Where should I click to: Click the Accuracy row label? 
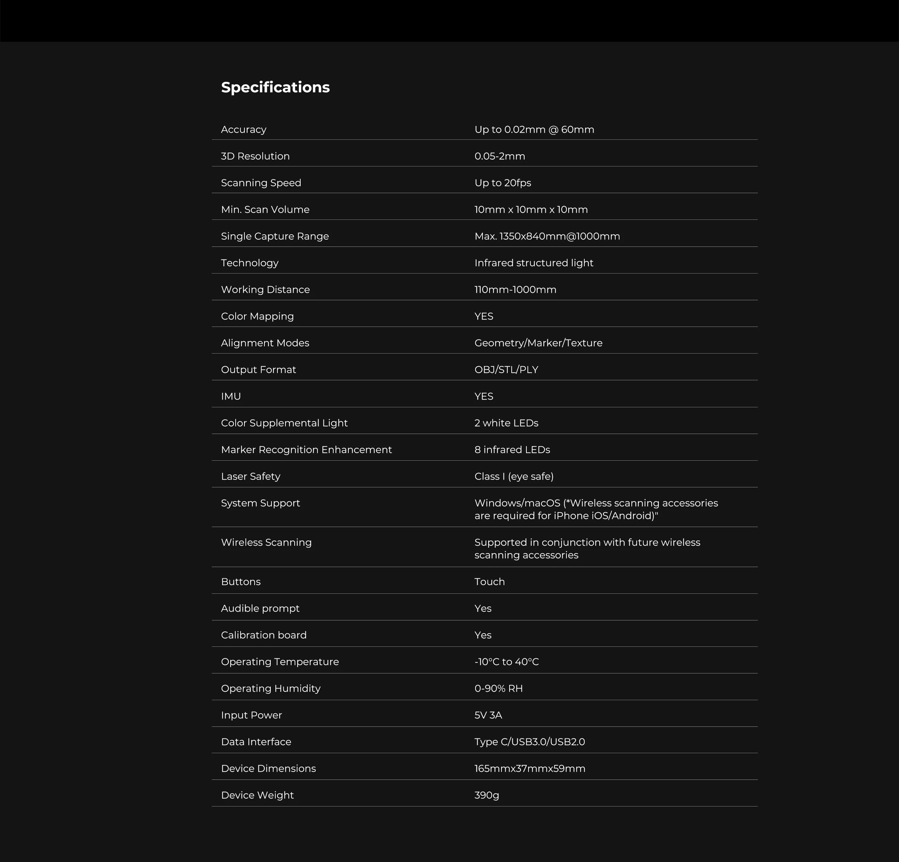(244, 130)
